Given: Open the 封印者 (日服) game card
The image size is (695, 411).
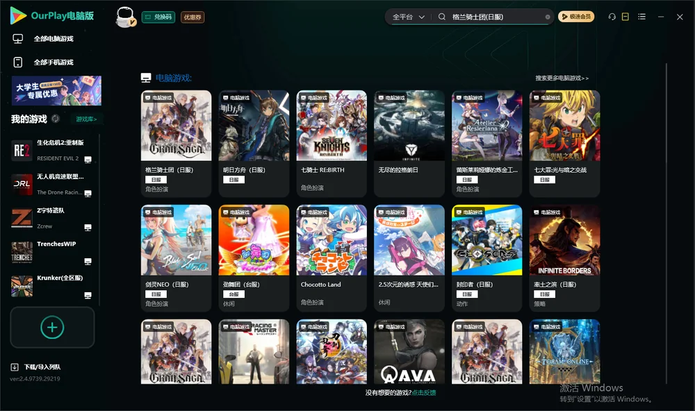Looking at the screenshot, I should click(486, 258).
